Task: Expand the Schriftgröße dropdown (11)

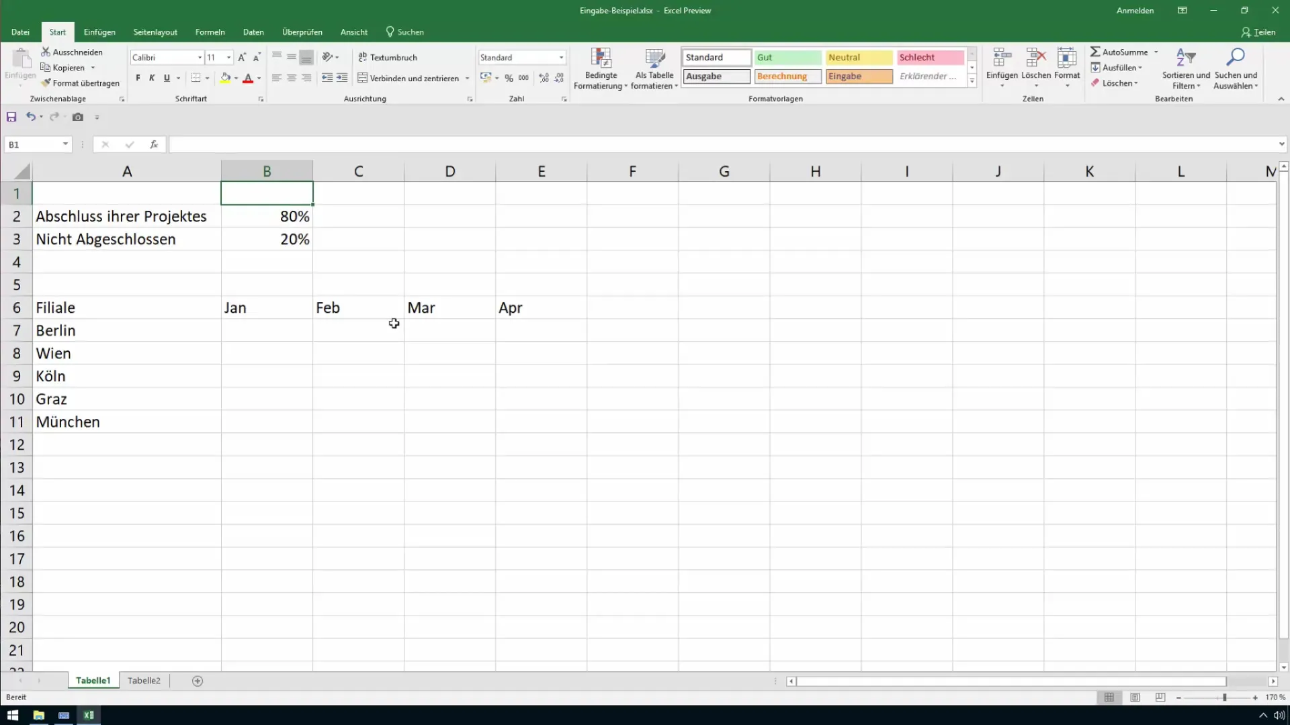Action: 228,58
